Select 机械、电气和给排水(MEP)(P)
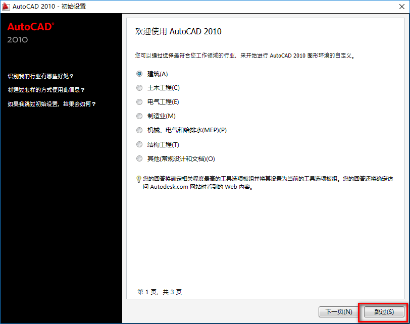The width and height of the screenshot is (410, 324). click(x=139, y=130)
